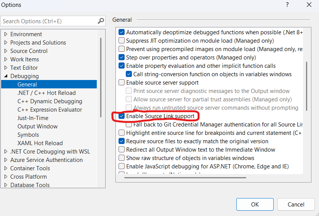The image size is (319, 216).
Task: Click the category tree vertical scrollbar
Action: pyautogui.click(x=101, y=77)
